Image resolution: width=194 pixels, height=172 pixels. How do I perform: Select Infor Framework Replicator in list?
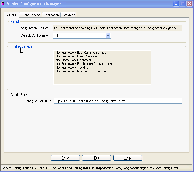(x=73, y=60)
